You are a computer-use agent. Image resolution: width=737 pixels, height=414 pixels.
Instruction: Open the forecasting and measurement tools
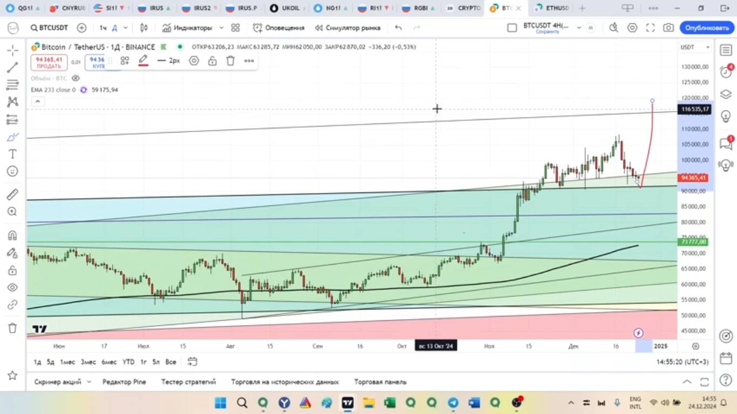tap(12, 119)
